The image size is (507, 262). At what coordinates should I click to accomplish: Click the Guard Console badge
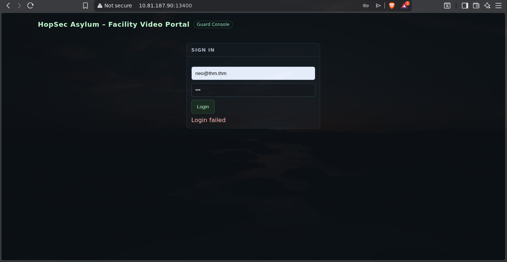click(x=213, y=24)
